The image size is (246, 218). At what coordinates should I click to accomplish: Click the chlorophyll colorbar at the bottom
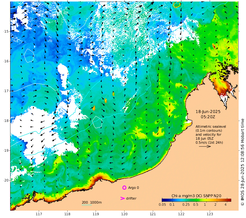[x=196, y=200]
